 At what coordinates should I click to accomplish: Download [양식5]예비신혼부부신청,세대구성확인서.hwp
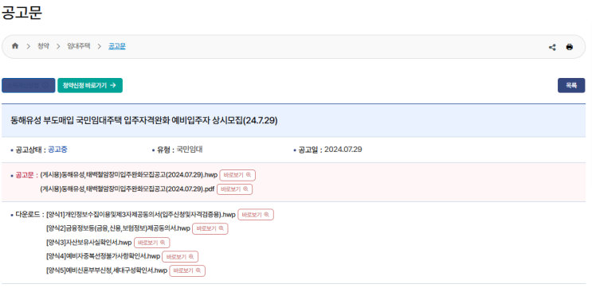107,271
